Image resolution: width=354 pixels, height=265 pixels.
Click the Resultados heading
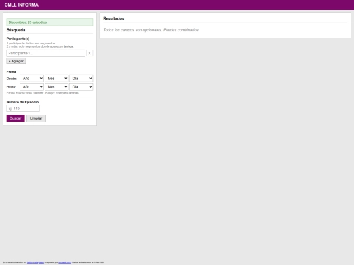click(x=113, y=18)
